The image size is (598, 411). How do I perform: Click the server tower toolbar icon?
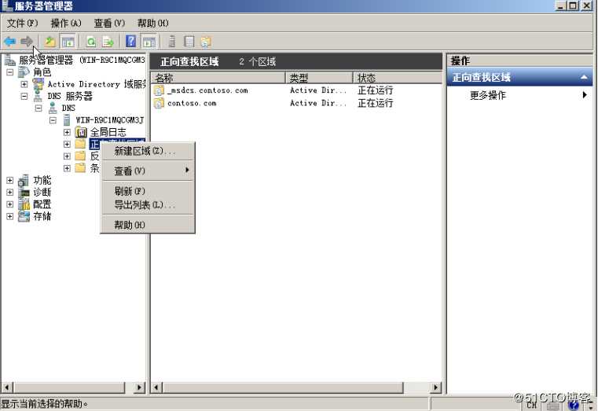point(172,41)
